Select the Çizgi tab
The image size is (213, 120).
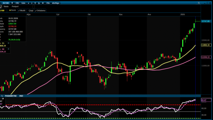31,10
